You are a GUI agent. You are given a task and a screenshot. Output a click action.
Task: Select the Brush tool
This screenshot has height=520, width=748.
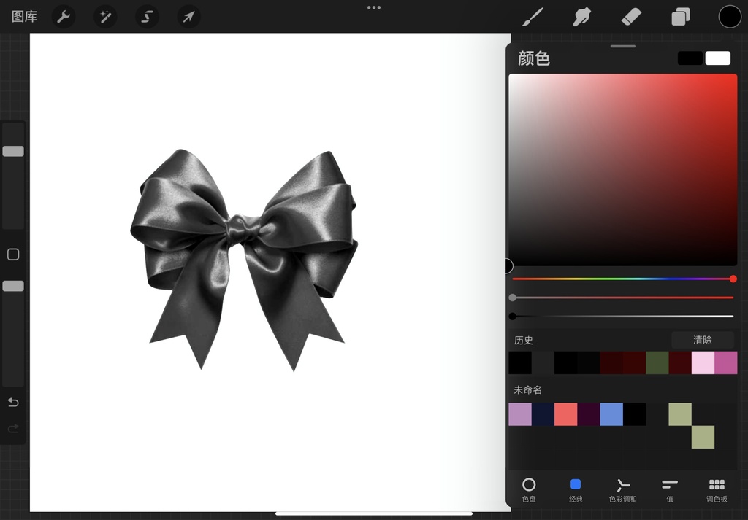(532, 16)
